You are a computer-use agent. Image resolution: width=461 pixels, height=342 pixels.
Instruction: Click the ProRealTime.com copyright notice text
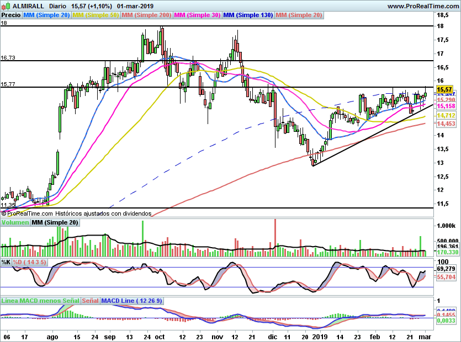(76, 213)
